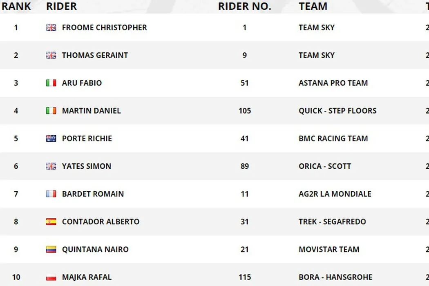Click the Irish flag beside Martin Daniel
429x286 pixels.
pyautogui.click(x=51, y=111)
